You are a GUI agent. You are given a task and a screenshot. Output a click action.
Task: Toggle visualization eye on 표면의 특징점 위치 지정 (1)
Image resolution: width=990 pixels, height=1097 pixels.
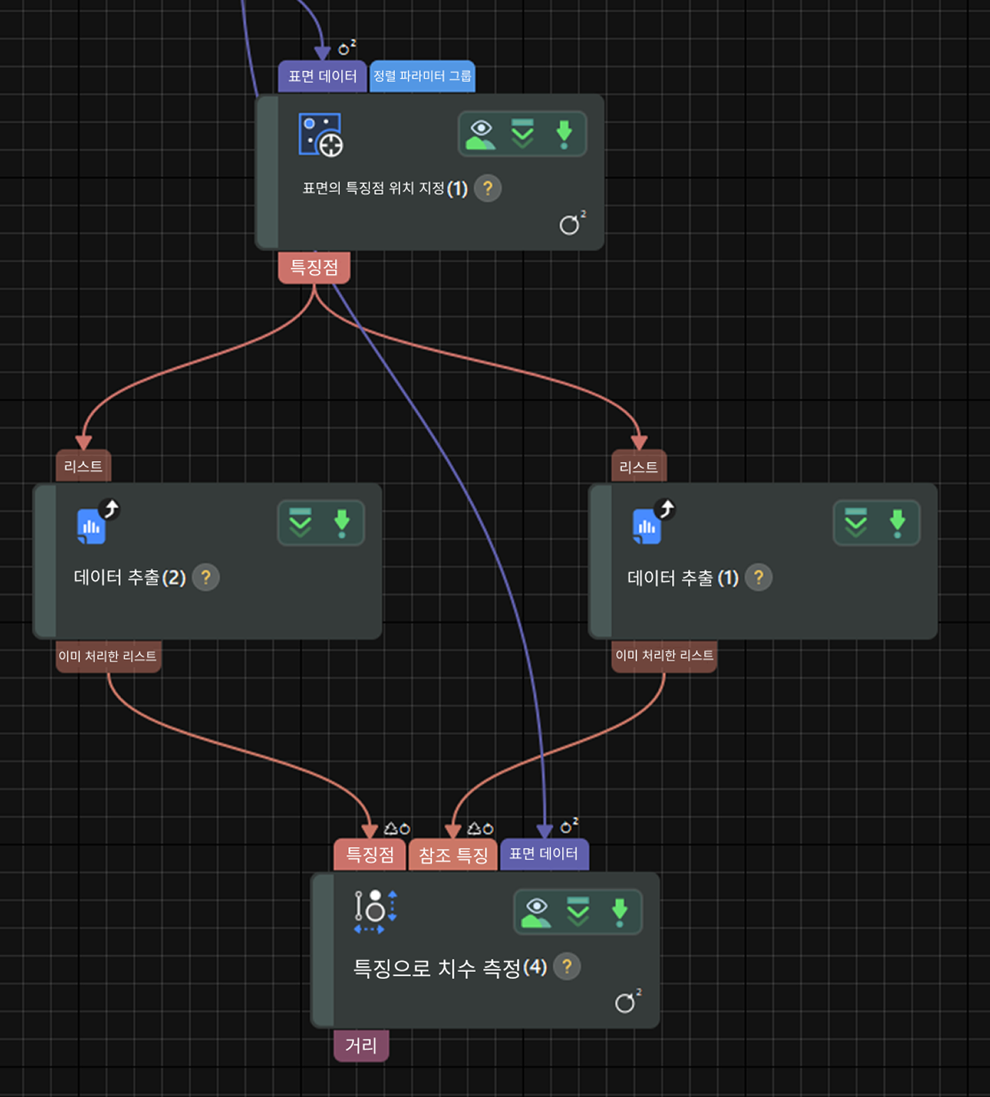point(480,134)
